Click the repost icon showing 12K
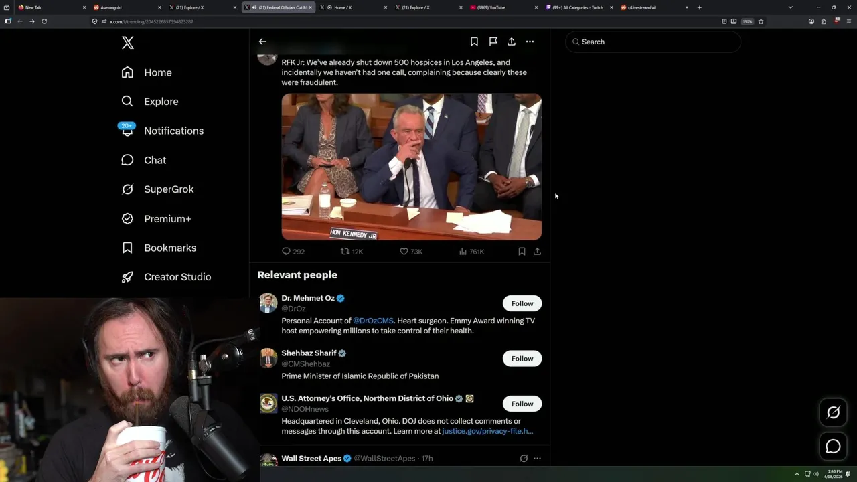Screen dimensions: 857x482 coord(345,252)
